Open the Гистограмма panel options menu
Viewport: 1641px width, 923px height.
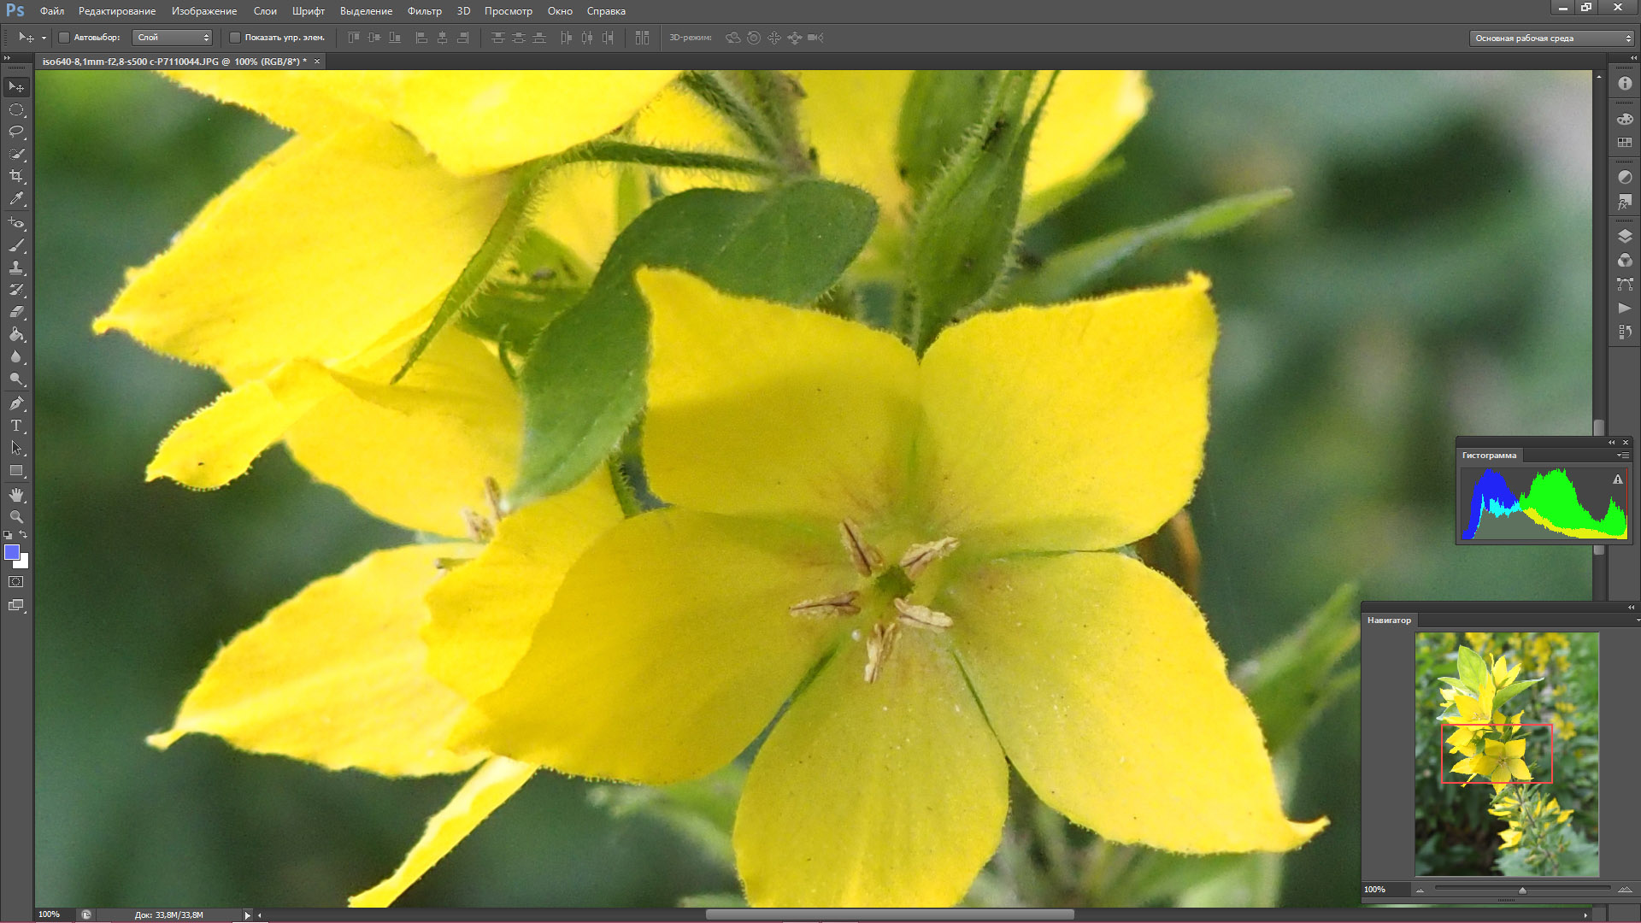[1621, 456]
